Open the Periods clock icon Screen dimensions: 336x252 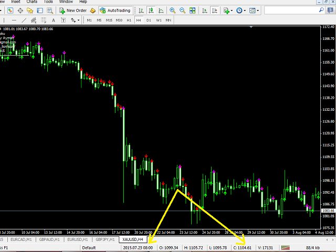[x=239, y=10]
